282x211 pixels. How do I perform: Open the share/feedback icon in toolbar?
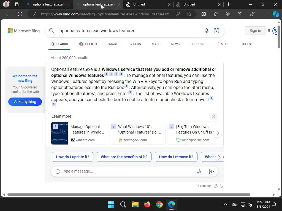(252, 14)
